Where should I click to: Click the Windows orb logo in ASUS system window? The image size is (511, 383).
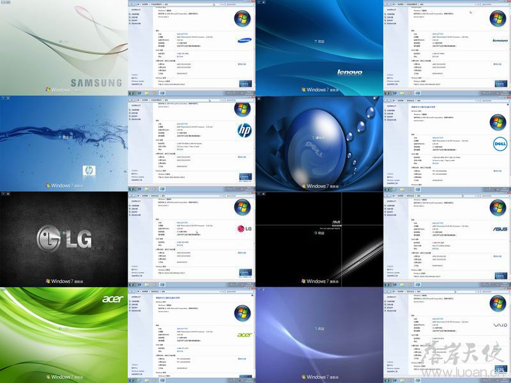point(498,207)
